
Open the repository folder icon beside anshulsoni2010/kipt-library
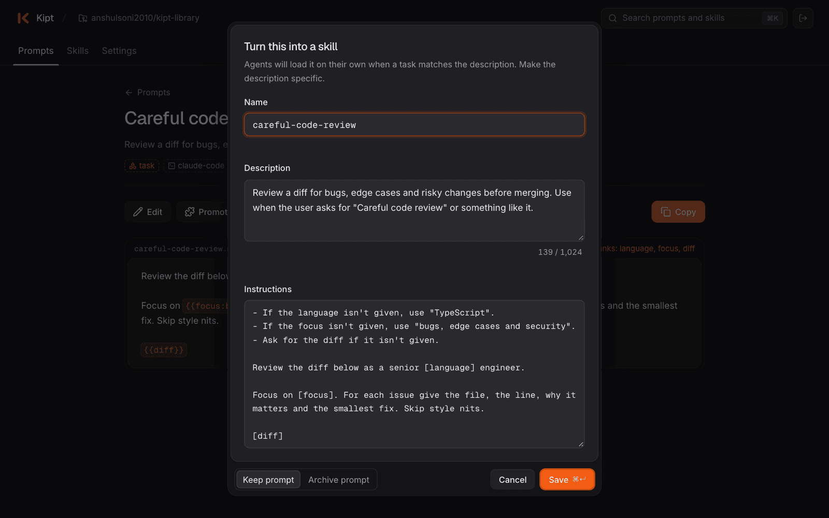pyautogui.click(x=83, y=18)
